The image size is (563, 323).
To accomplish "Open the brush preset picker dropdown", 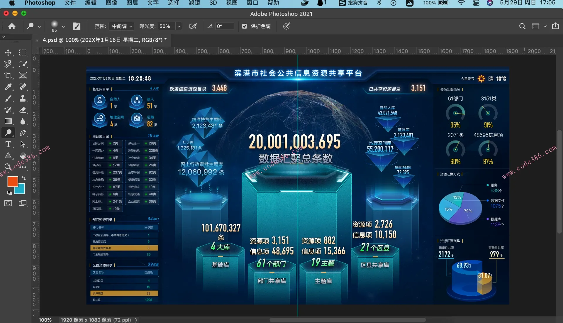I will tap(63, 26).
